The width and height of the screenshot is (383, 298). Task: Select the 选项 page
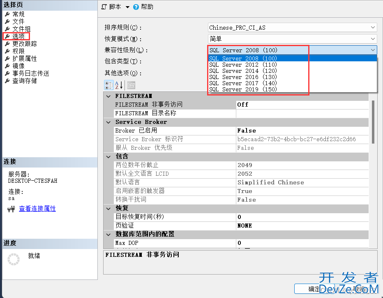click(18, 37)
